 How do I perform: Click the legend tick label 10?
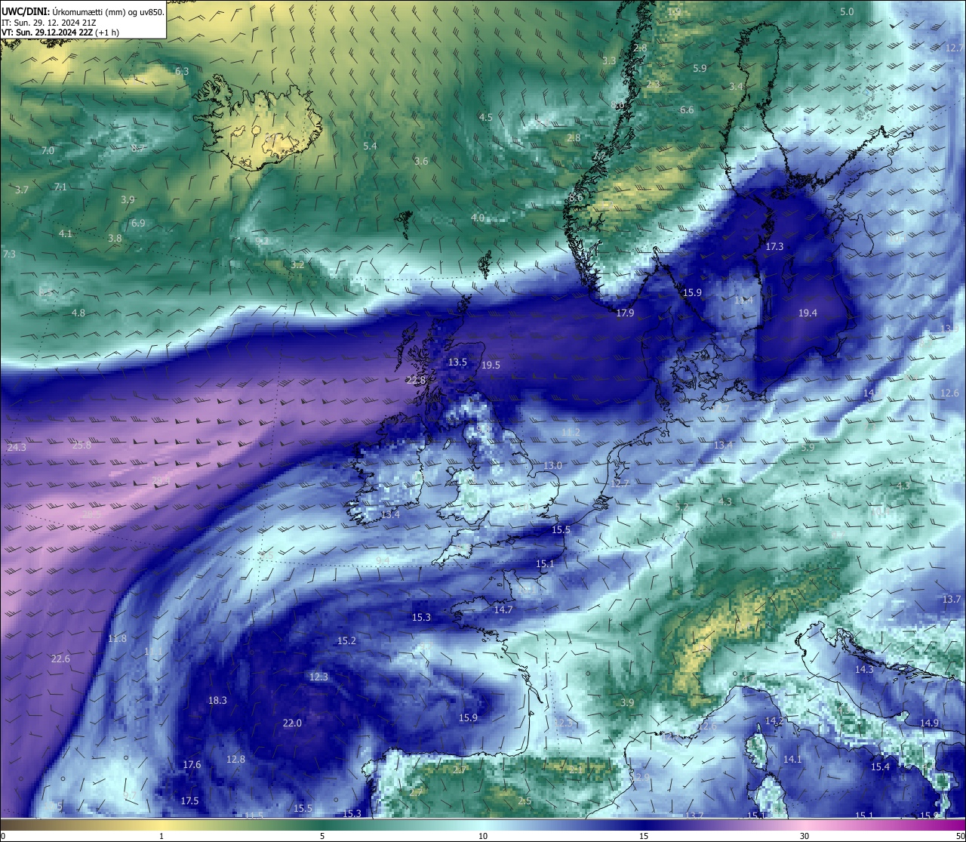point(483,836)
